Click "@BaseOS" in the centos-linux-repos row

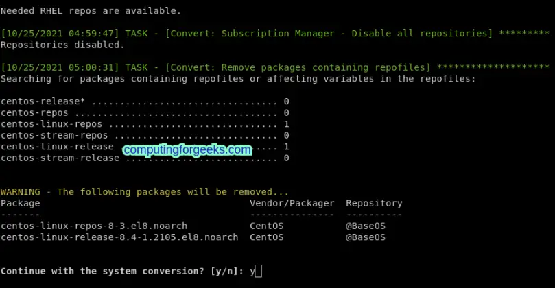(366, 226)
